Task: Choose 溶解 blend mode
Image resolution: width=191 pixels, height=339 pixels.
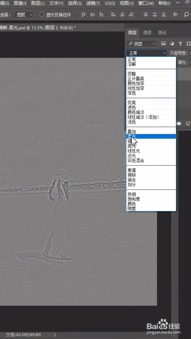Action: [x=151, y=64]
